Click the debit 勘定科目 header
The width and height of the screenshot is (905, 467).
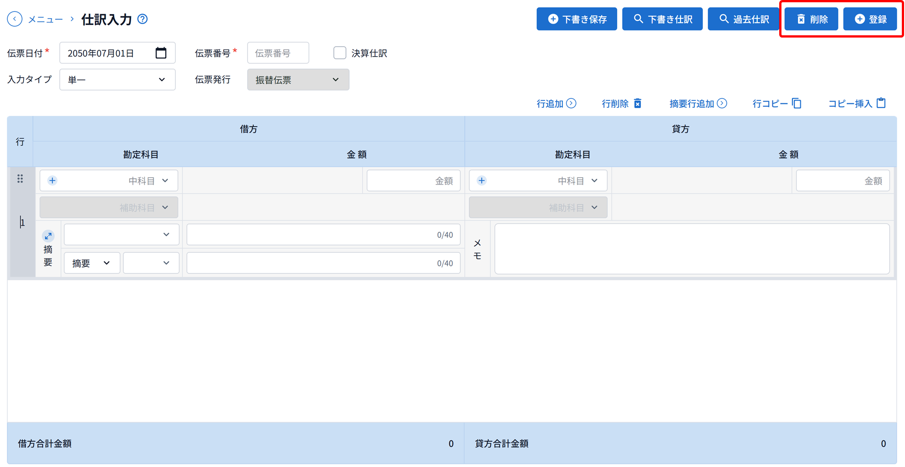(141, 154)
